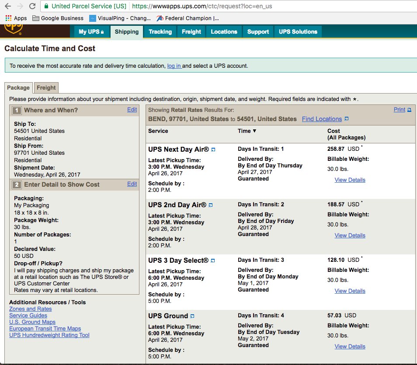The height and width of the screenshot is (365, 417).
Task: Click the 128.10 USD cost
Action: coord(343,260)
